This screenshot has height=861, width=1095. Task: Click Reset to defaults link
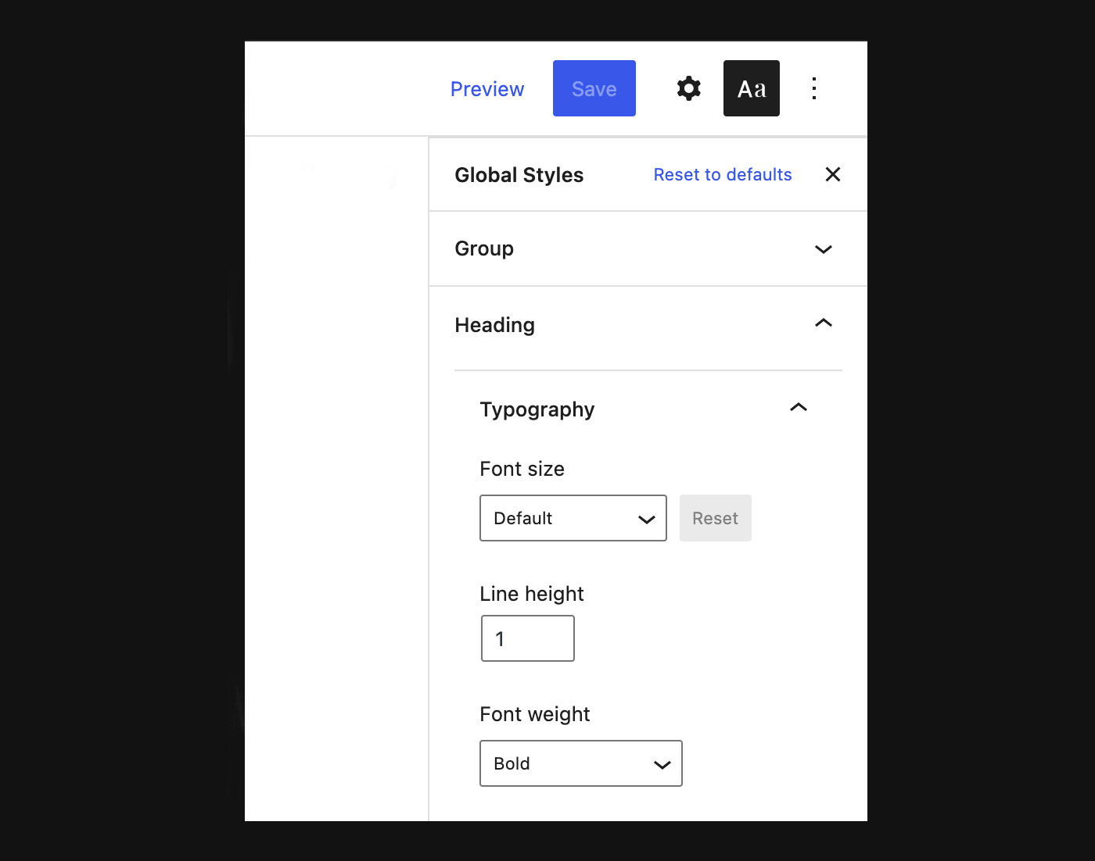[723, 174]
